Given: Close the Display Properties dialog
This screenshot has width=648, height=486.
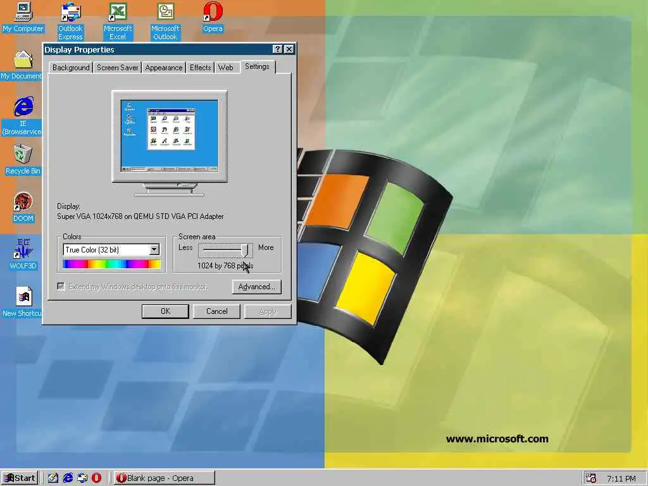Looking at the screenshot, I should [x=289, y=49].
